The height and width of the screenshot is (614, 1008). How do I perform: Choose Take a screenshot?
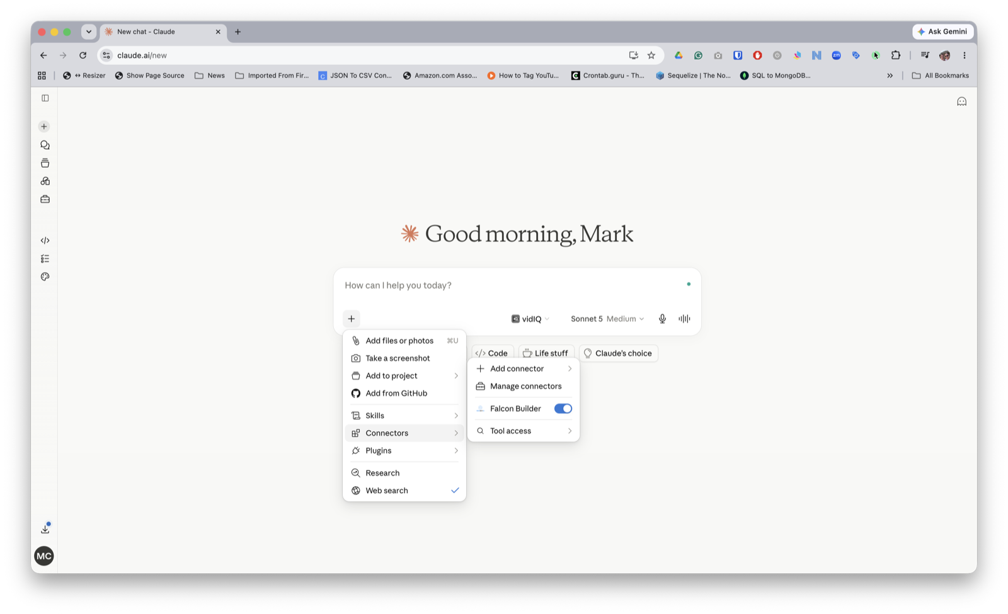coord(404,358)
